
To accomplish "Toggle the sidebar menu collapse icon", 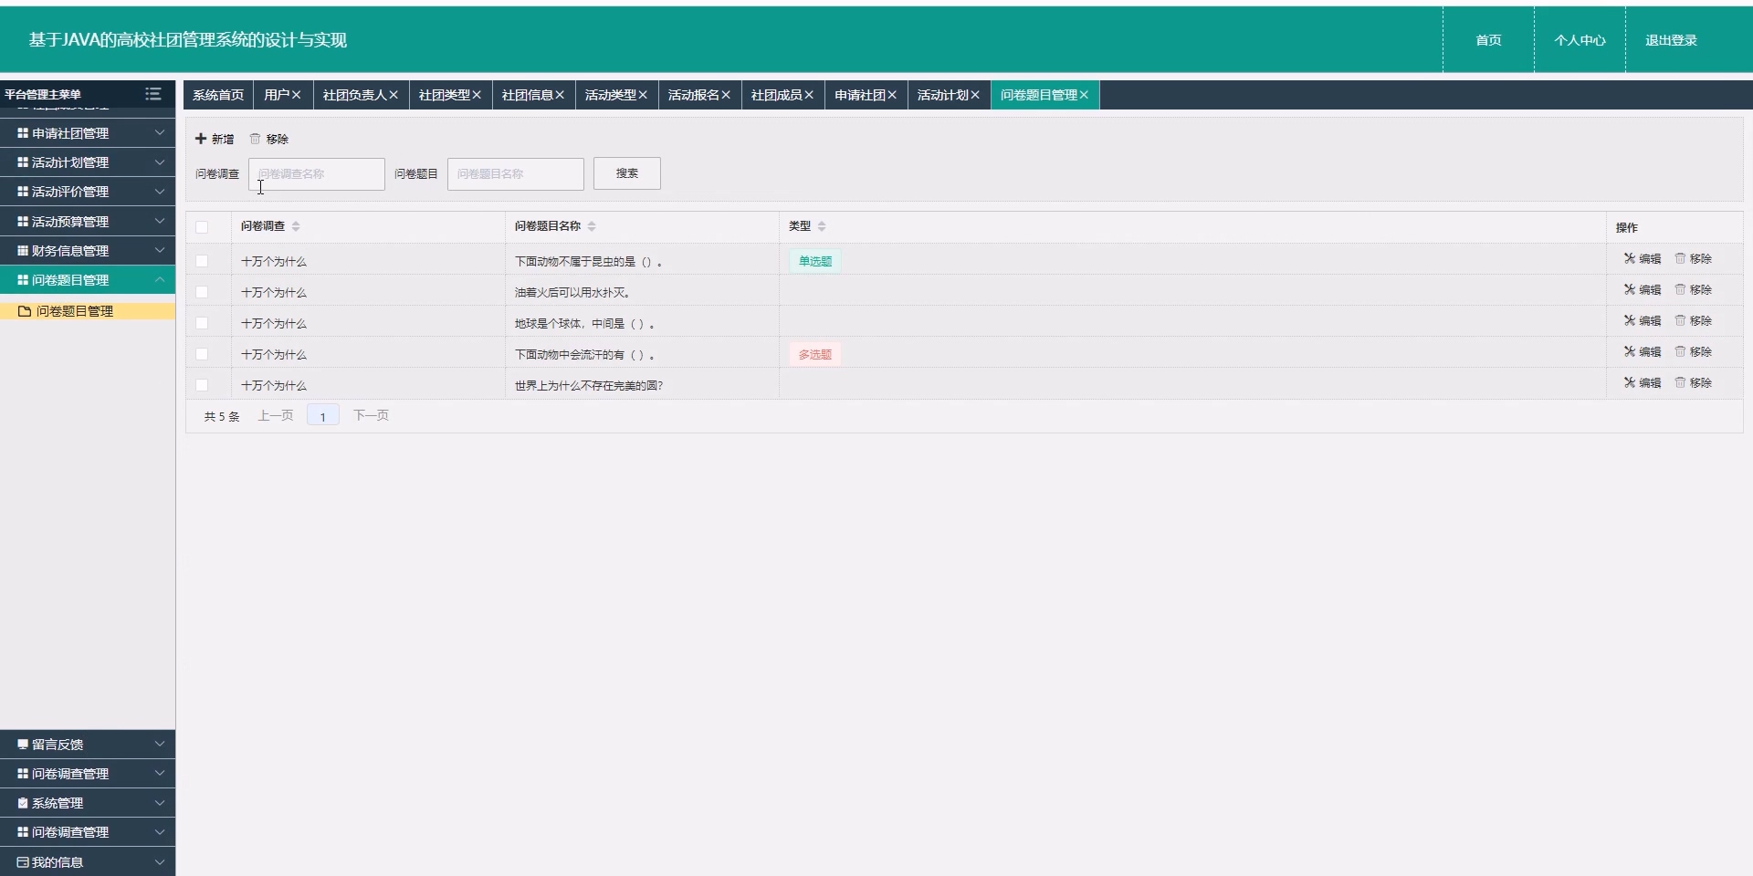I will [152, 94].
